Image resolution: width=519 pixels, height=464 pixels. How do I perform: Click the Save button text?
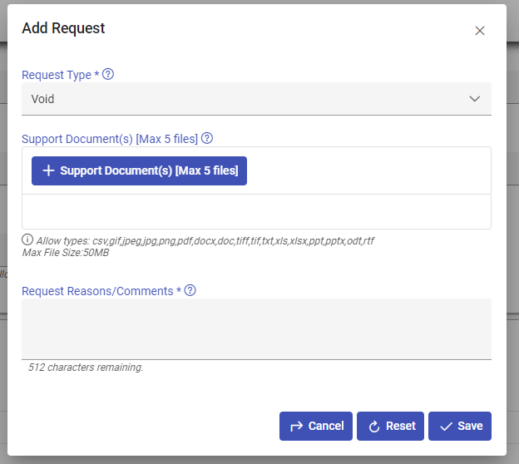pyautogui.click(x=470, y=426)
